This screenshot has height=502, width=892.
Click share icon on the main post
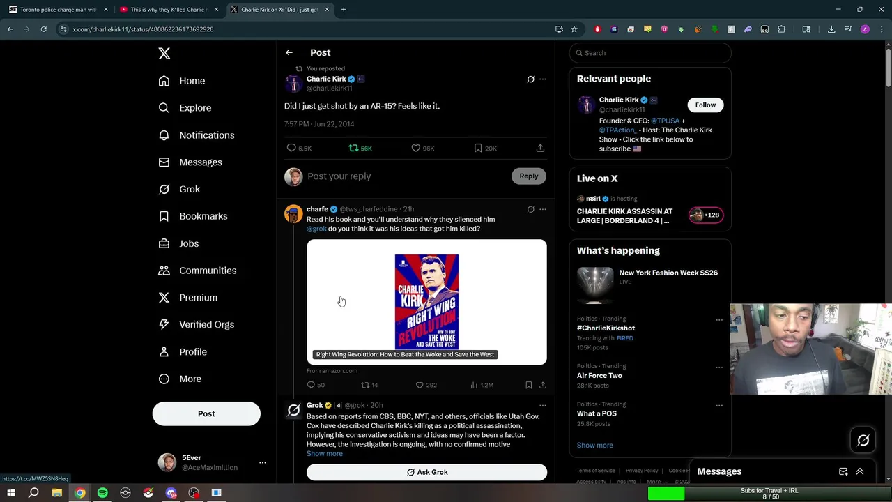540,148
